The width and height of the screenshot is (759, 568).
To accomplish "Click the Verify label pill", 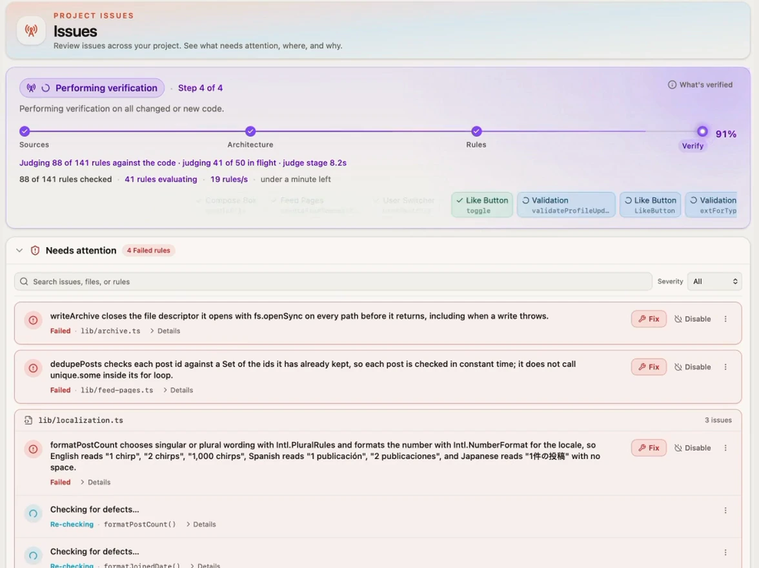I will point(693,146).
